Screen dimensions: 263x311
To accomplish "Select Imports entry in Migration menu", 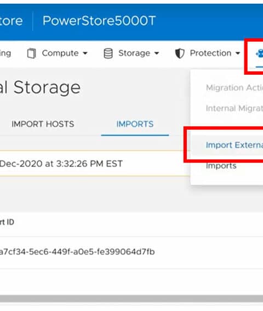I will pyautogui.click(x=221, y=165).
